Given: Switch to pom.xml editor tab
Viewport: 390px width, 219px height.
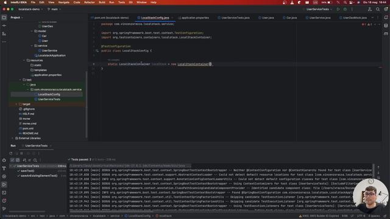Looking at the screenshot, I should 110,18.
